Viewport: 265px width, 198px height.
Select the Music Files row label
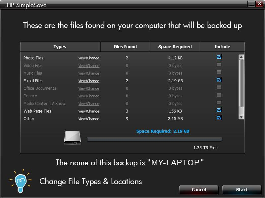(32, 73)
